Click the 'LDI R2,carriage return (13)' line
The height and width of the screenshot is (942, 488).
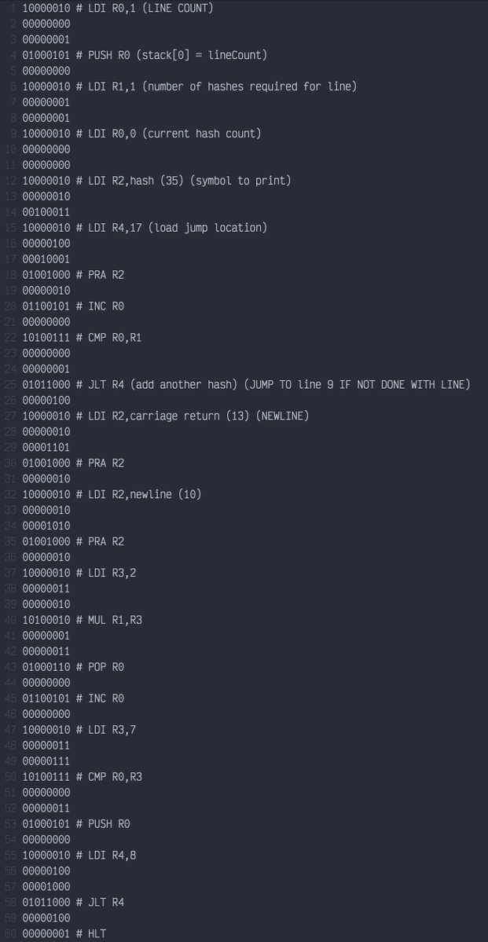point(165,416)
